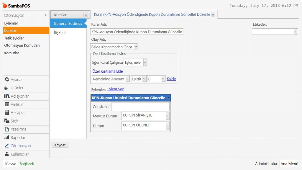Open the Olay Adı dropdown
This screenshot has width=302, height=170.
click(136, 47)
